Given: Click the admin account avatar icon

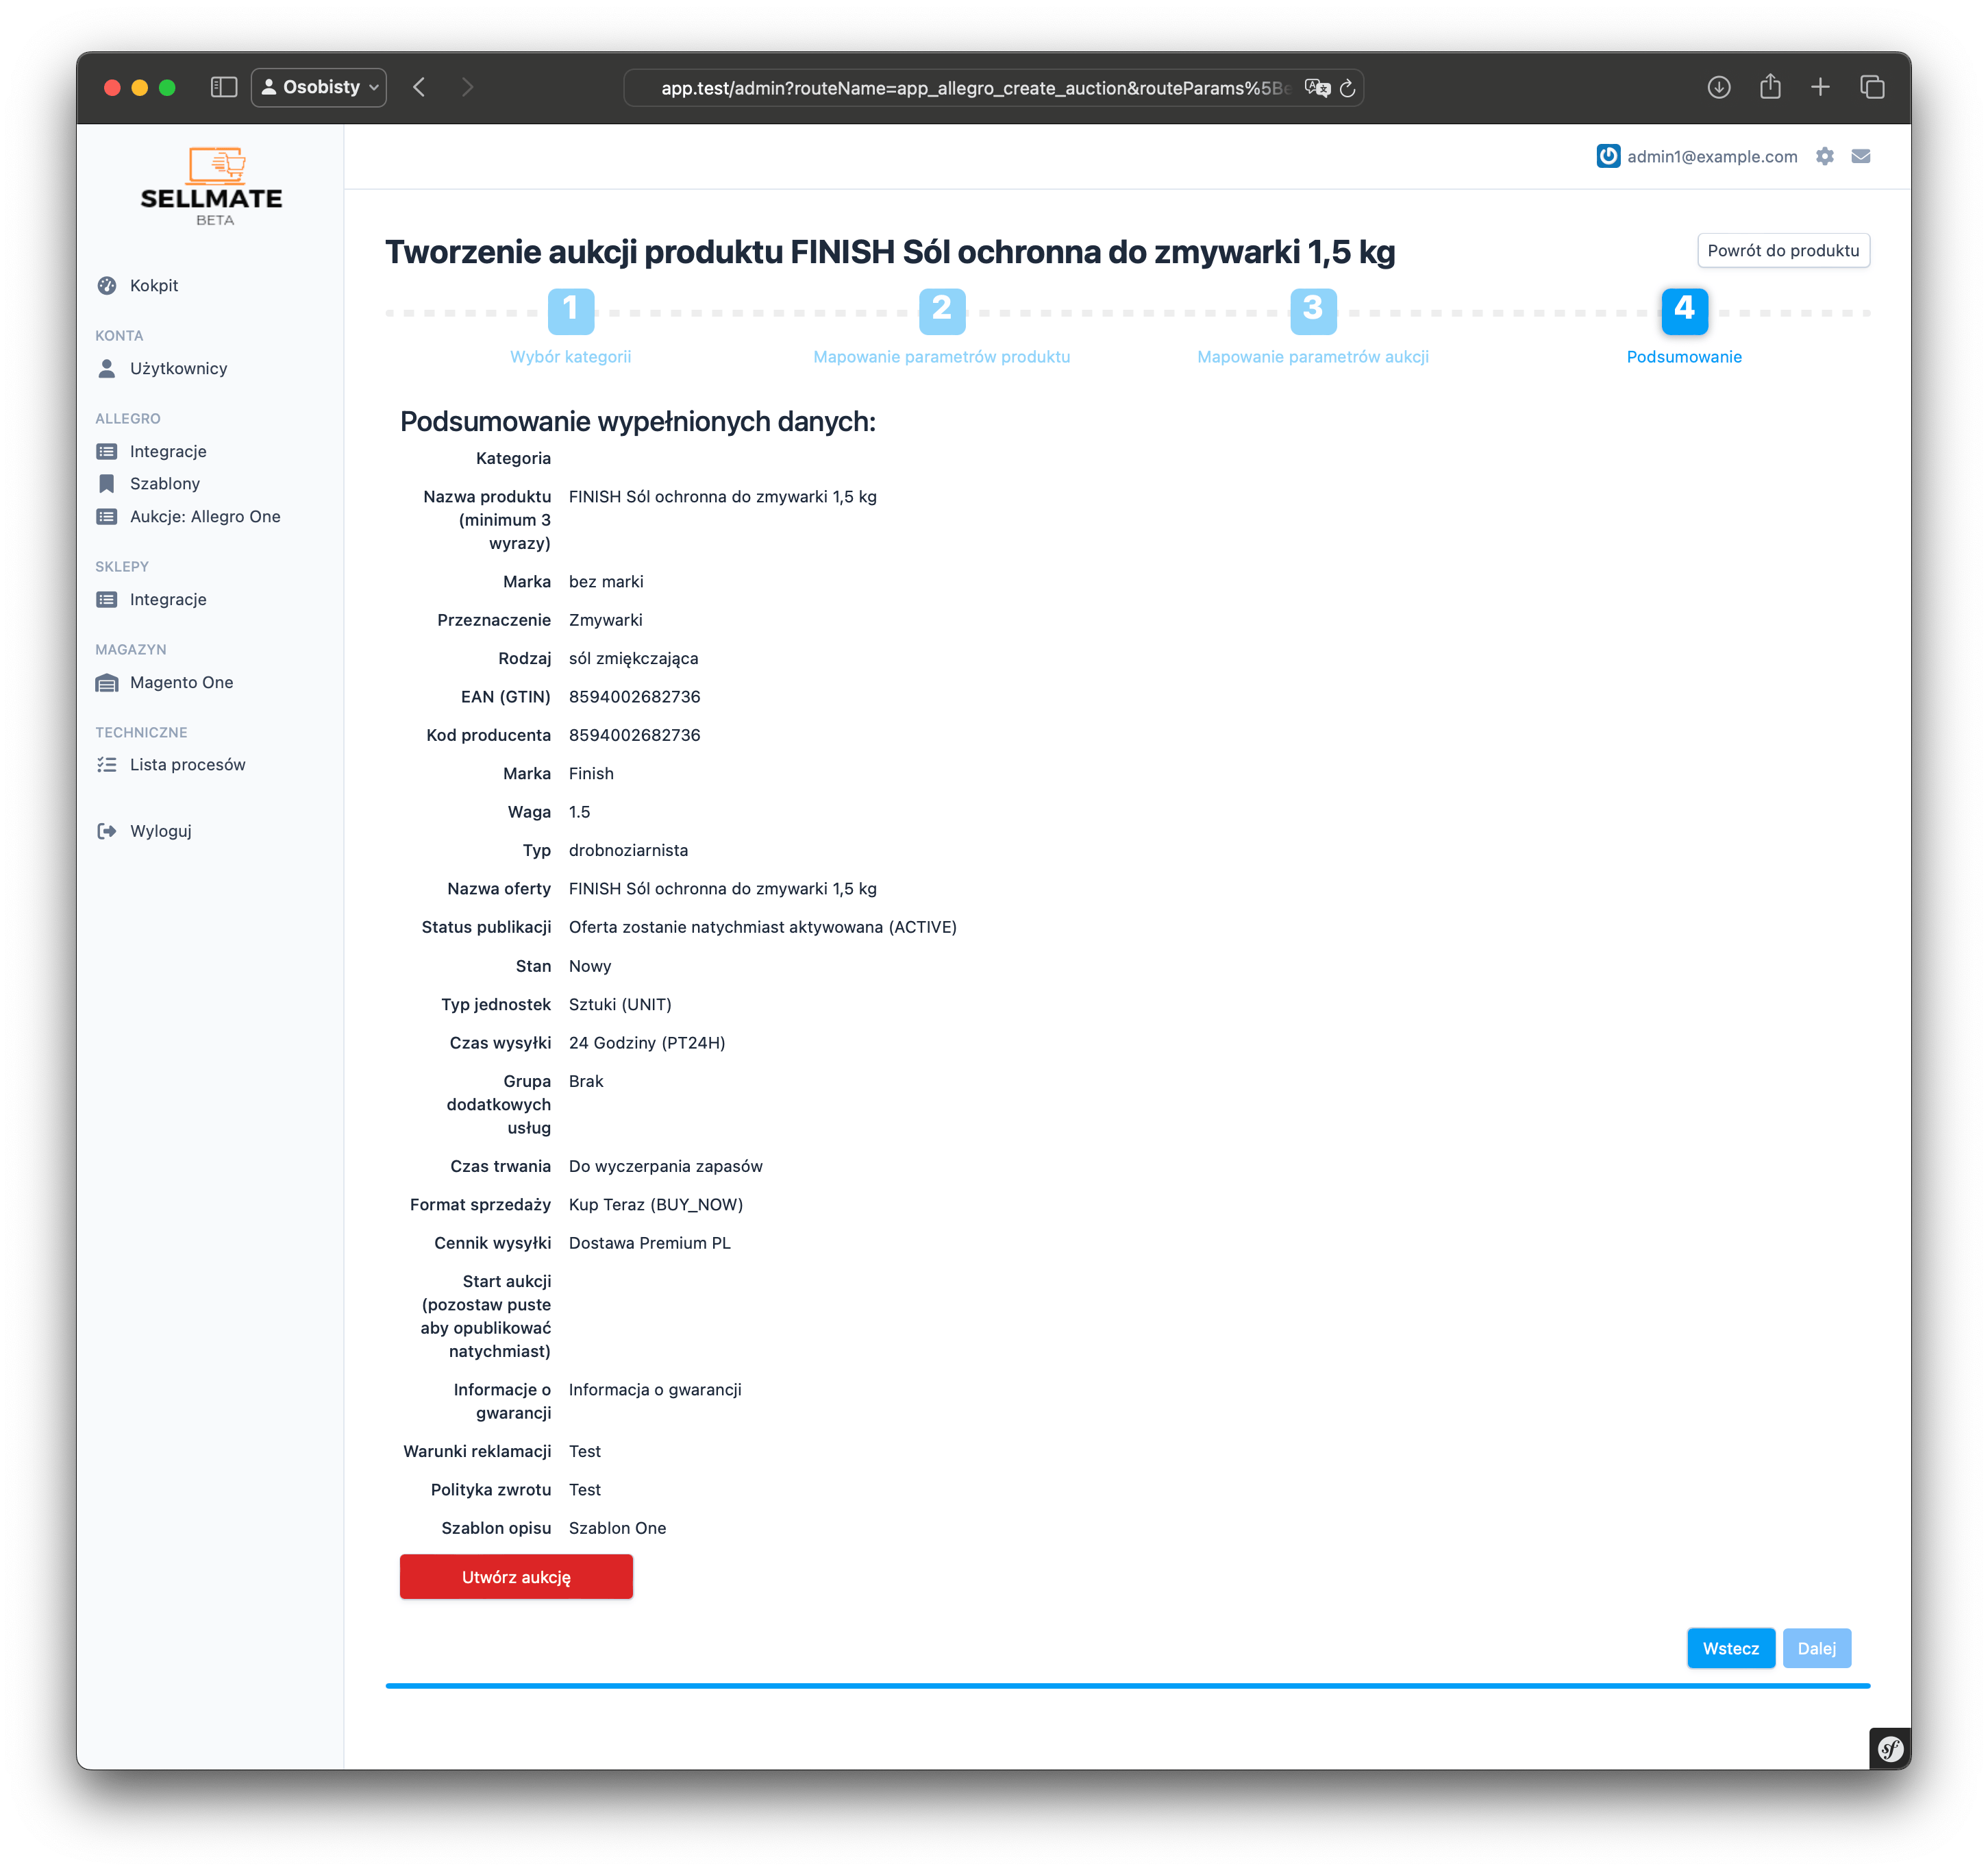Looking at the screenshot, I should [x=1608, y=156].
